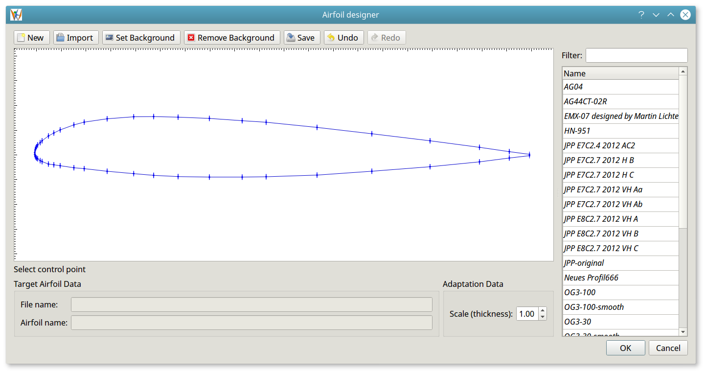Focus the Filter text field
Viewport: 706px width, 374px height.
(x=636, y=55)
